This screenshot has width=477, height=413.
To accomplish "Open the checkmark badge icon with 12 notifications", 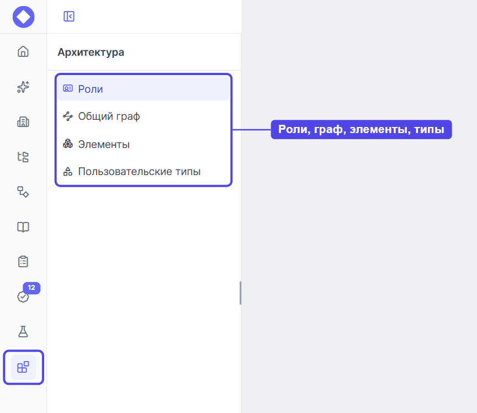I will pyautogui.click(x=23, y=296).
